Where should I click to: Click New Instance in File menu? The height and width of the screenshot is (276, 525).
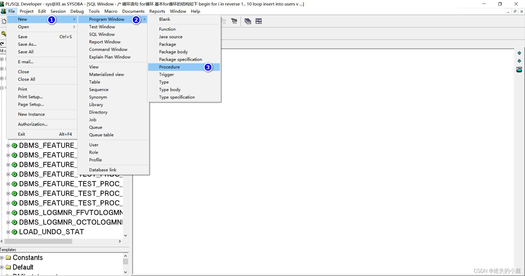click(x=42, y=114)
